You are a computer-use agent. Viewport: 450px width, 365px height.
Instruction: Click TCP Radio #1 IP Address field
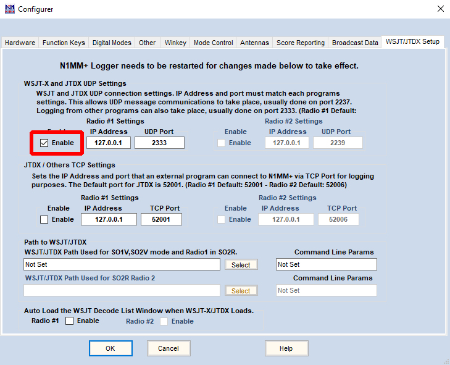[109, 219]
